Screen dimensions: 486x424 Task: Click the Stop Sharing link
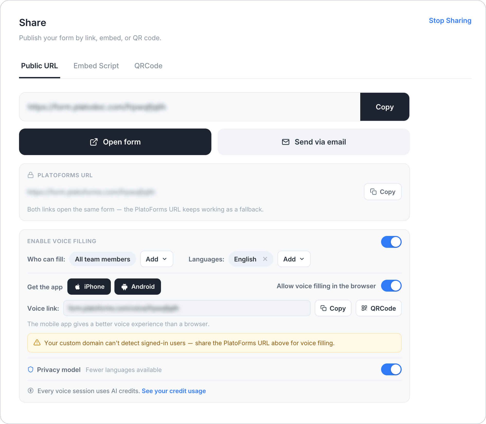pyautogui.click(x=450, y=21)
